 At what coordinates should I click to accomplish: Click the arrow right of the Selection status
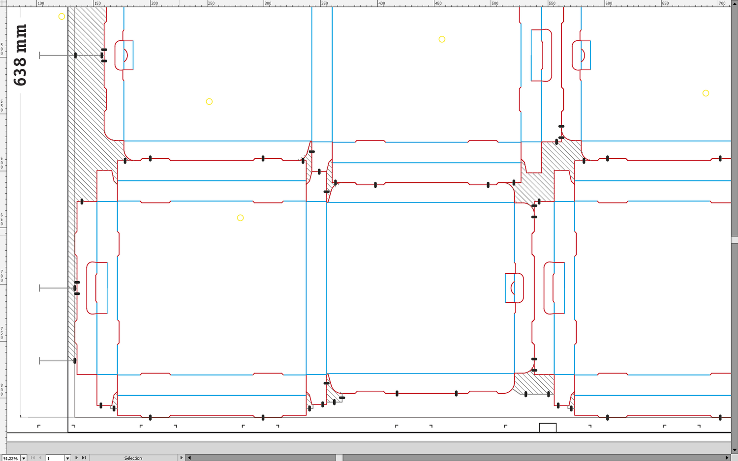pyautogui.click(x=181, y=458)
